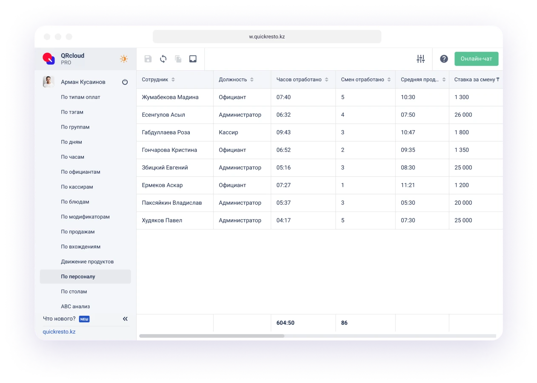Click the browser address bar w.quickresto.kz
Viewport: 537px width, 383px height.
pyautogui.click(x=267, y=37)
